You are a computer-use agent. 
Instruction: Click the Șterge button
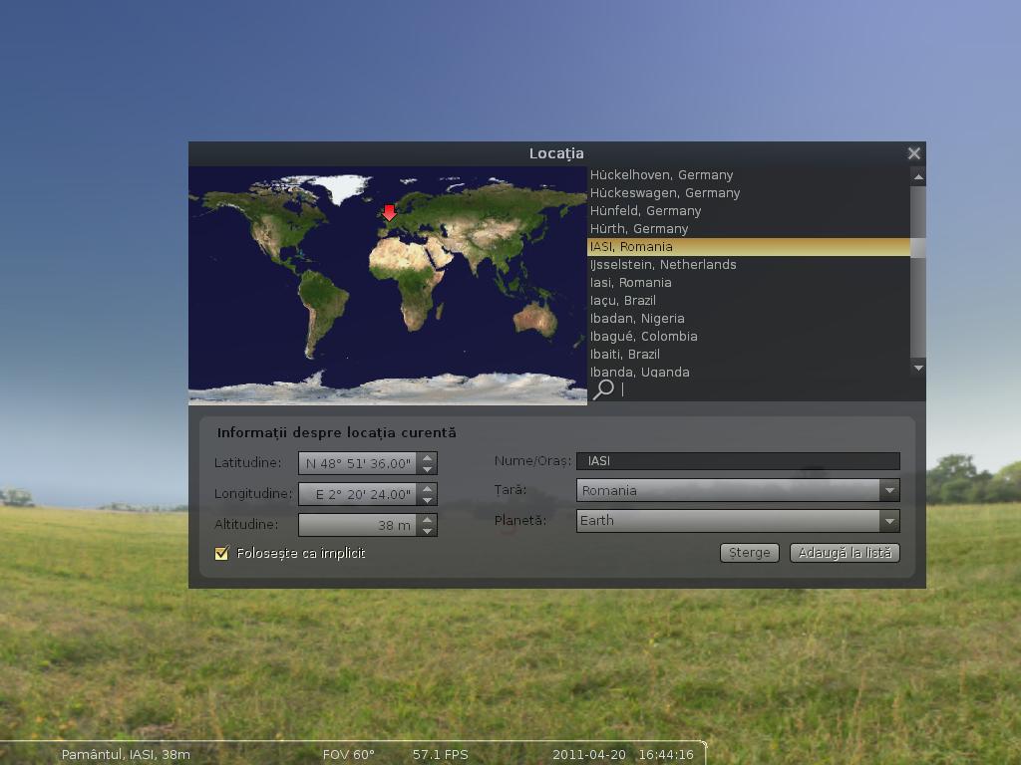749,553
